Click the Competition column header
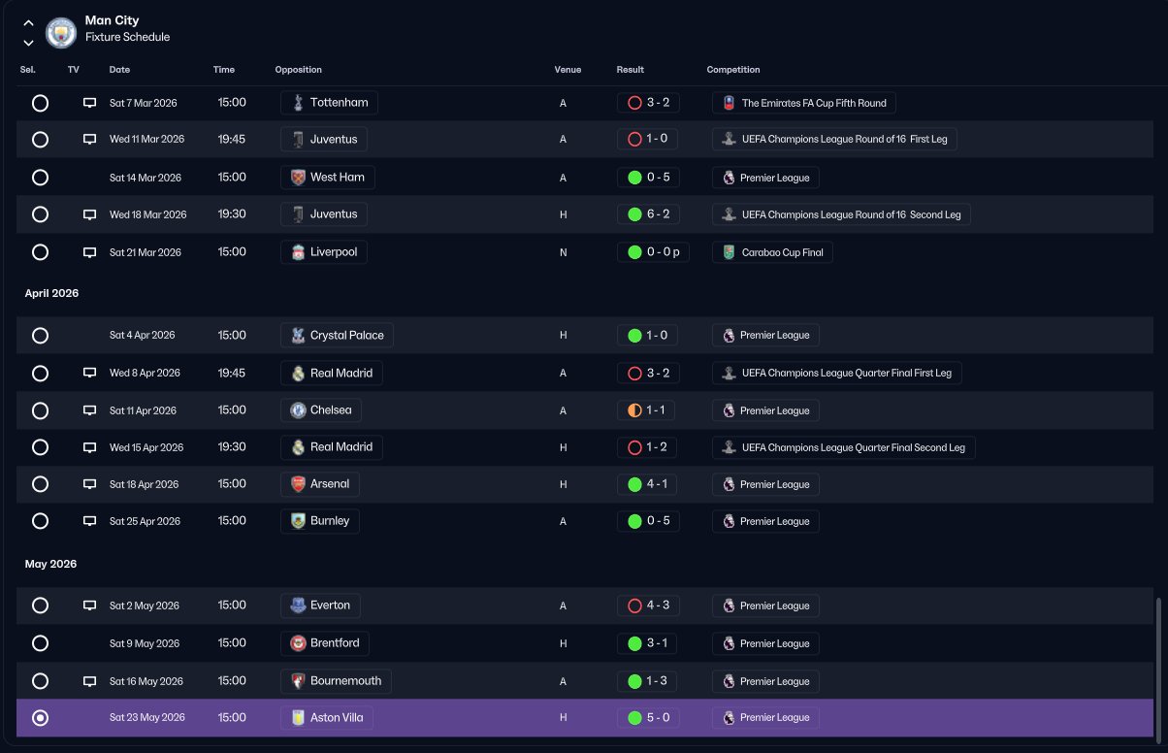This screenshot has height=753, width=1168. tap(733, 70)
